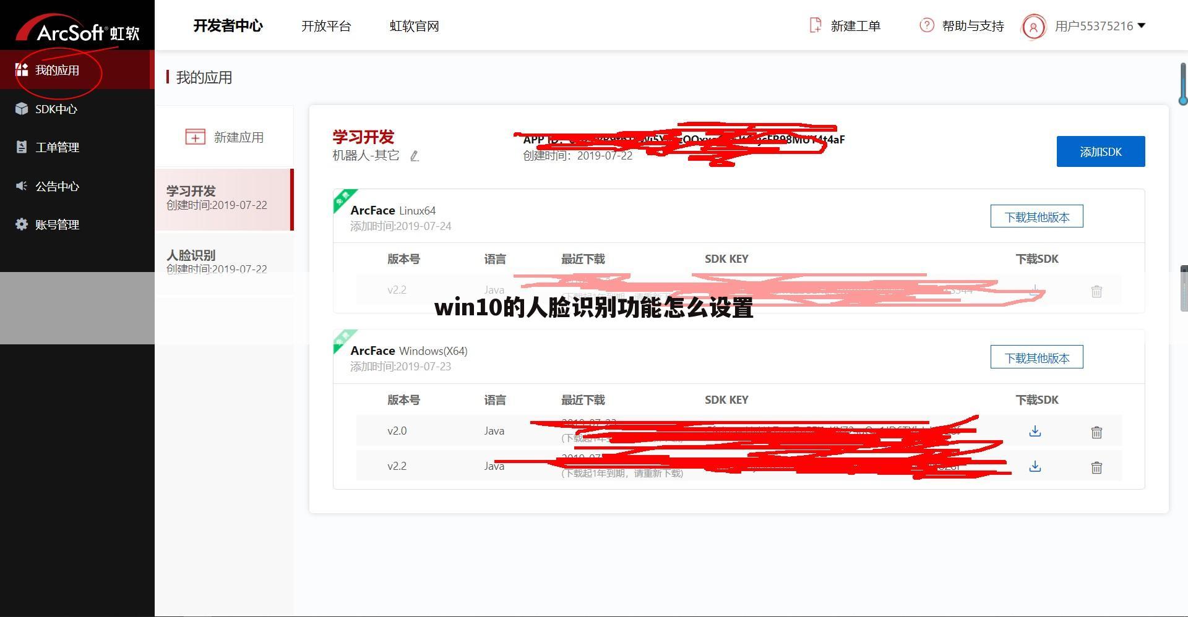Click the 账号管理 gear icon
The height and width of the screenshot is (617, 1188).
tap(22, 224)
